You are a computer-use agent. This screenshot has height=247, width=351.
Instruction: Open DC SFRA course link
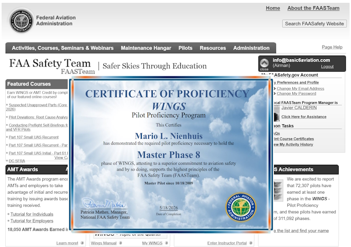[x=17, y=161]
